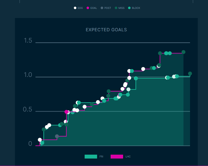Click the grey POST legend dot

tap(102, 8)
